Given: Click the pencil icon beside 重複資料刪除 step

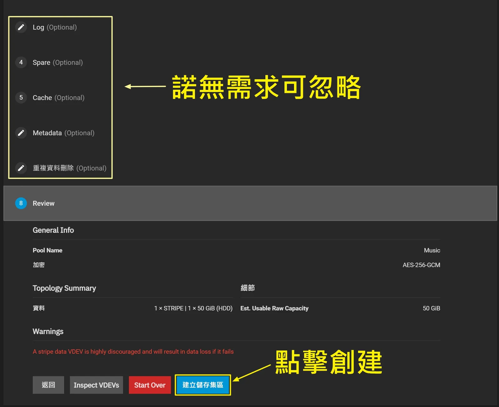Looking at the screenshot, I should point(21,168).
